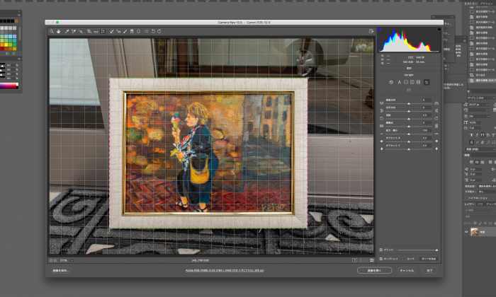Toggle full screen mode icon

tap(371, 31)
